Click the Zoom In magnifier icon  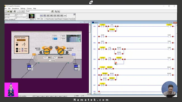click(x=56, y=11)
